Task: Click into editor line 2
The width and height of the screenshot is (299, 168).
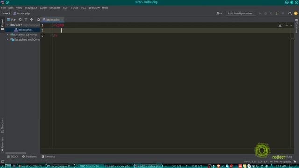Action: [x=168, y=30]
